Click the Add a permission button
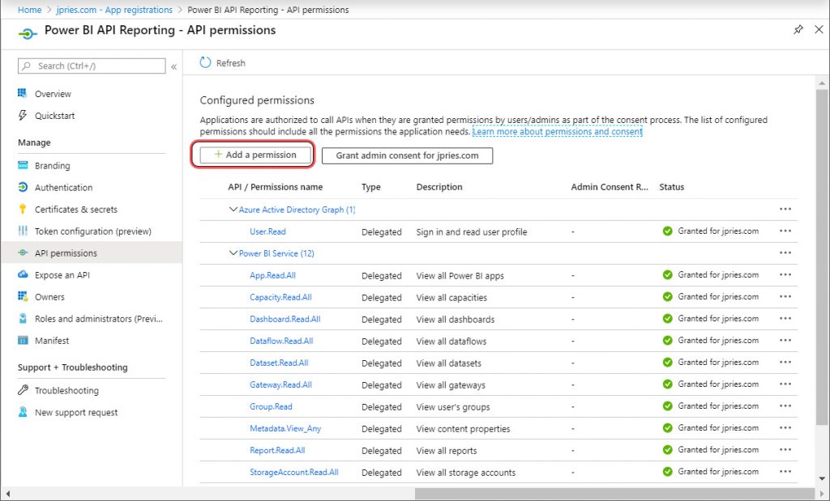The height and width of the screenshot is (501, 830). 255,155
